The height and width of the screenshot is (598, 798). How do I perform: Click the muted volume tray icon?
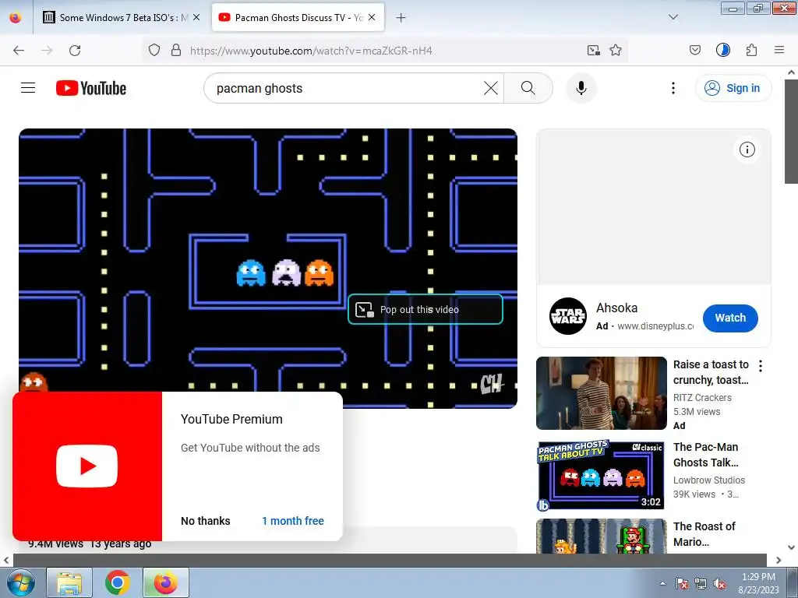click(x=719, y=583)
